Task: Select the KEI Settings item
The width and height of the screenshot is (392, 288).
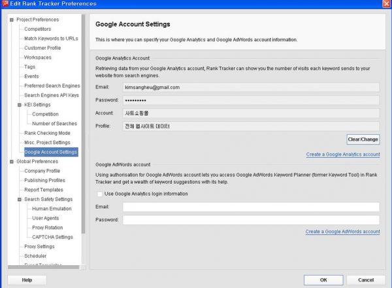Action: click(37, 105)
